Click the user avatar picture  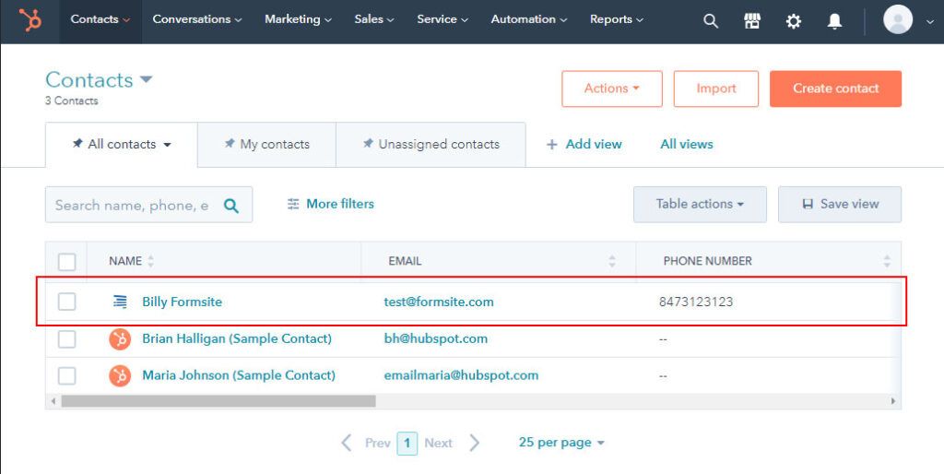[898, 20]
